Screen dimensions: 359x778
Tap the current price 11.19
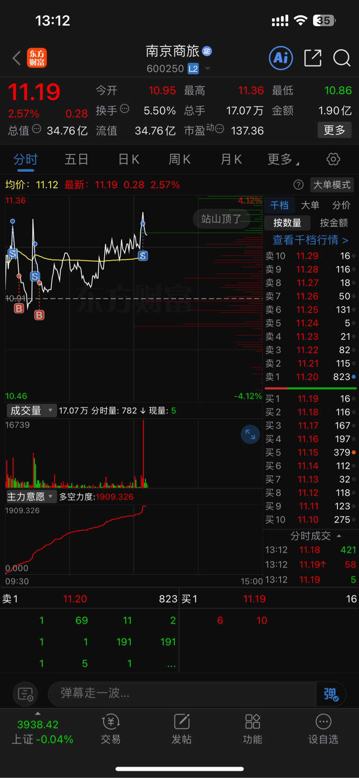(34, 92)
